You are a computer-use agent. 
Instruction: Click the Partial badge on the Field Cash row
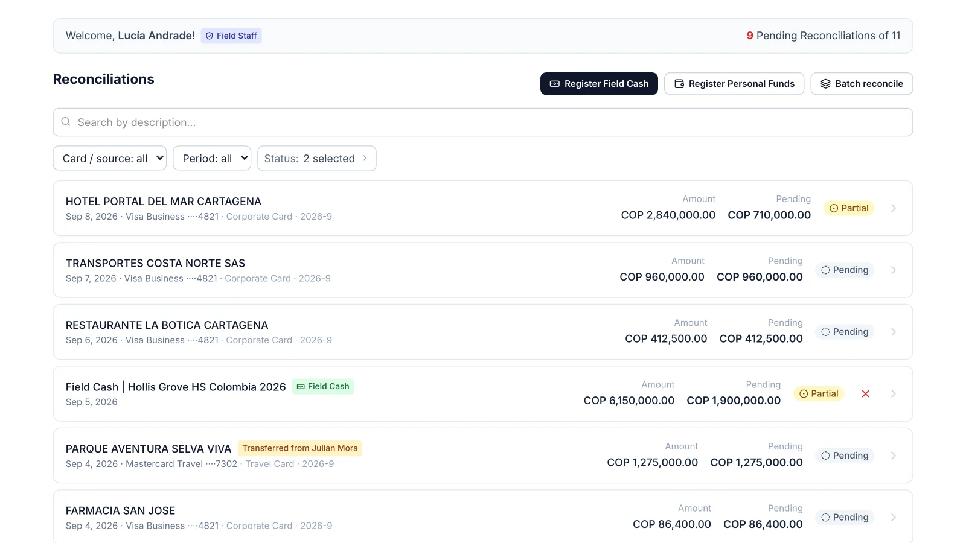tap(819, 393)
